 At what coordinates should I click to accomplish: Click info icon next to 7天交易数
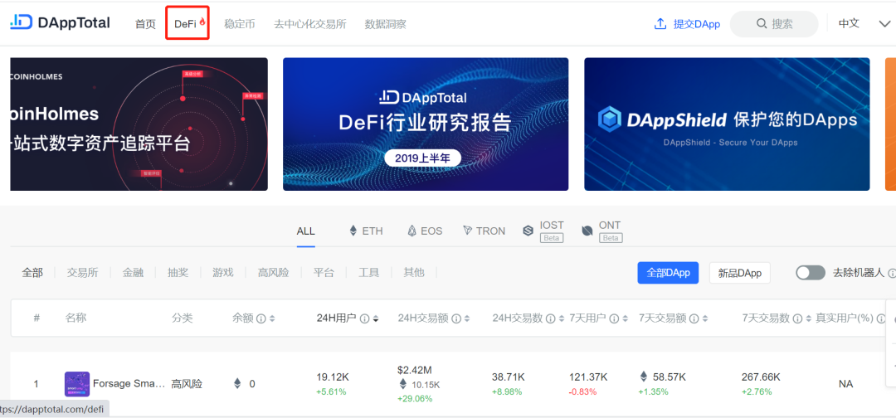[796, 318]
